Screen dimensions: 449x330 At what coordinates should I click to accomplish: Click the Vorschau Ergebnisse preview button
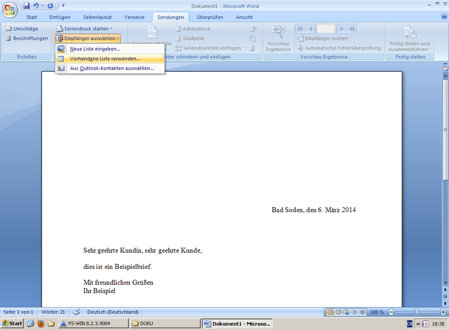pyautogui.click(x=278, y=38)
